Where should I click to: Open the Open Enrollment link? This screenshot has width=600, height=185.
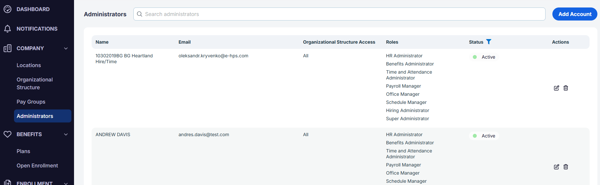[x=37, y=165]
